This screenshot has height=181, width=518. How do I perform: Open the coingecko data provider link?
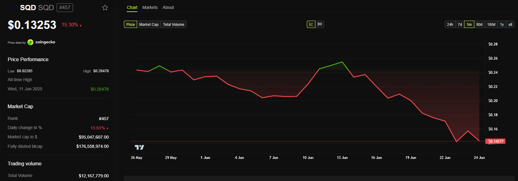tap(45, 42)
